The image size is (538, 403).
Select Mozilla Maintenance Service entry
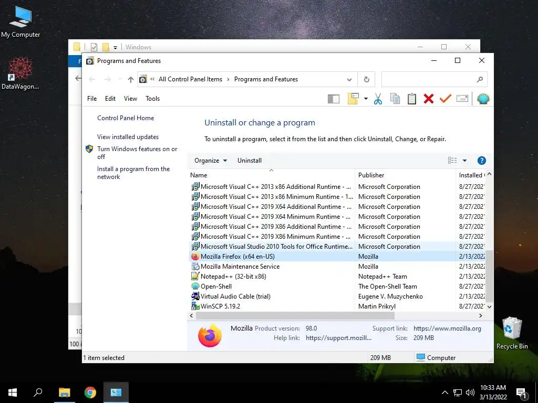click(x=338, y=266)
